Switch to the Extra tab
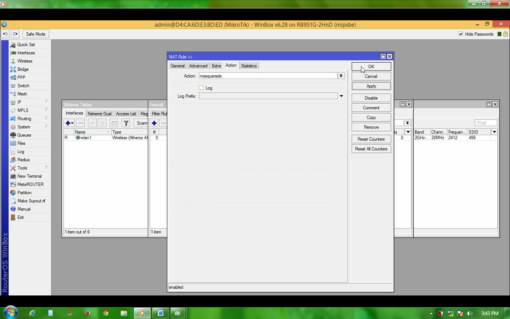 pyautogui.click(x=216, y=66)
